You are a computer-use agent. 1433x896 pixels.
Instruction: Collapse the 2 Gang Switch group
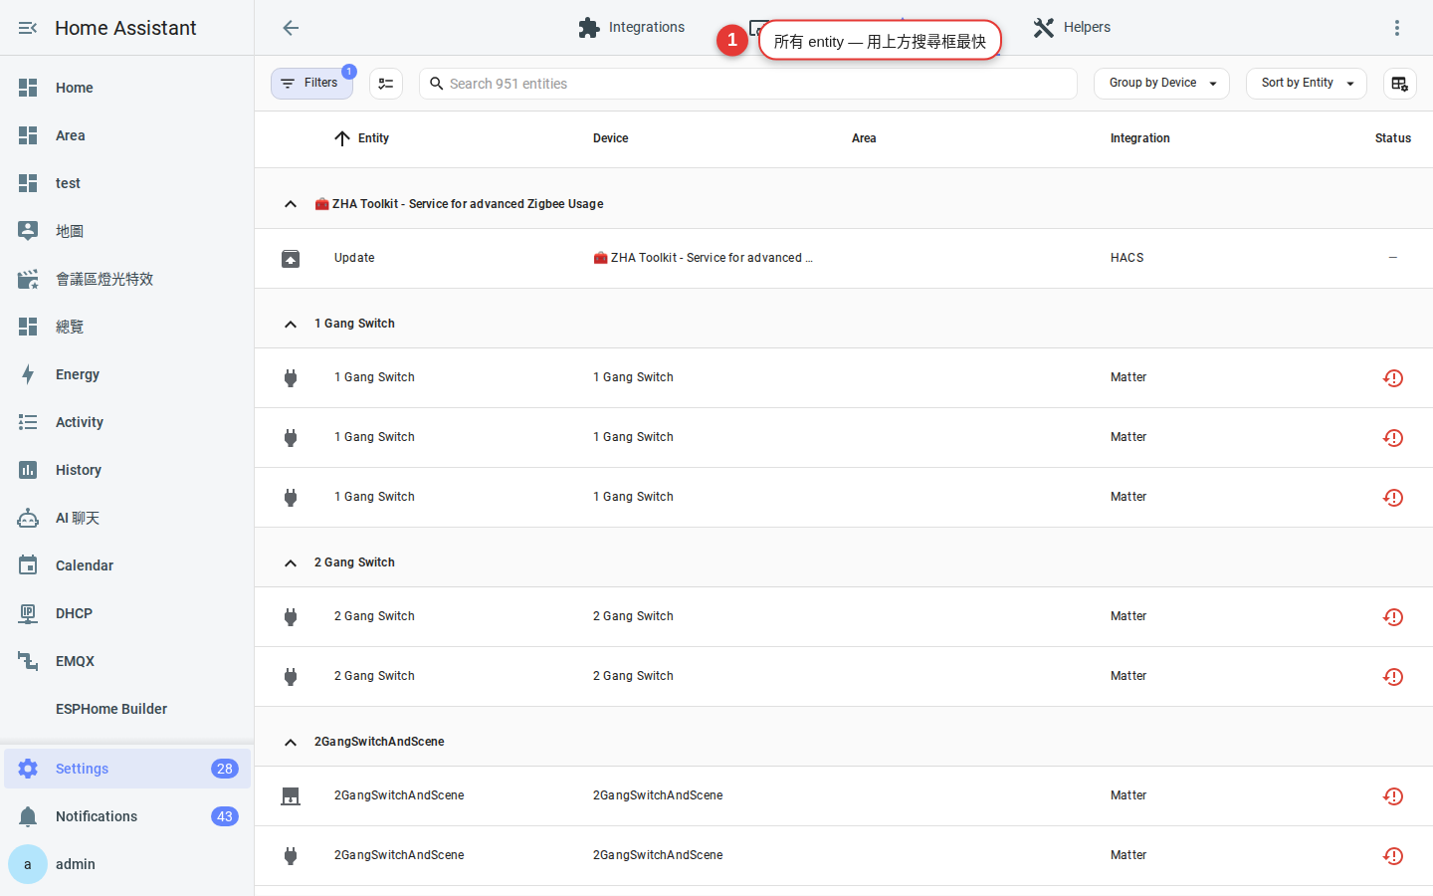(291, 562)
